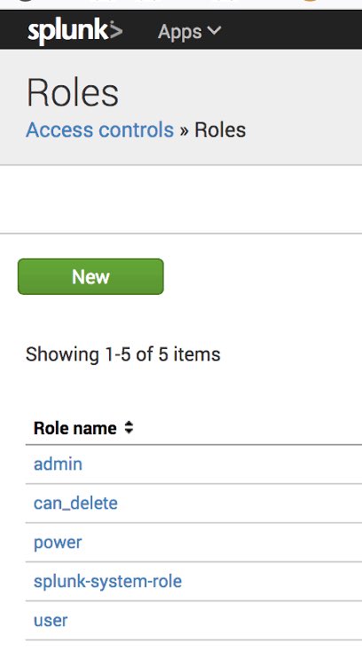Click the splunk logo
This screenshot has width=362, height=667.
[75, 31]
